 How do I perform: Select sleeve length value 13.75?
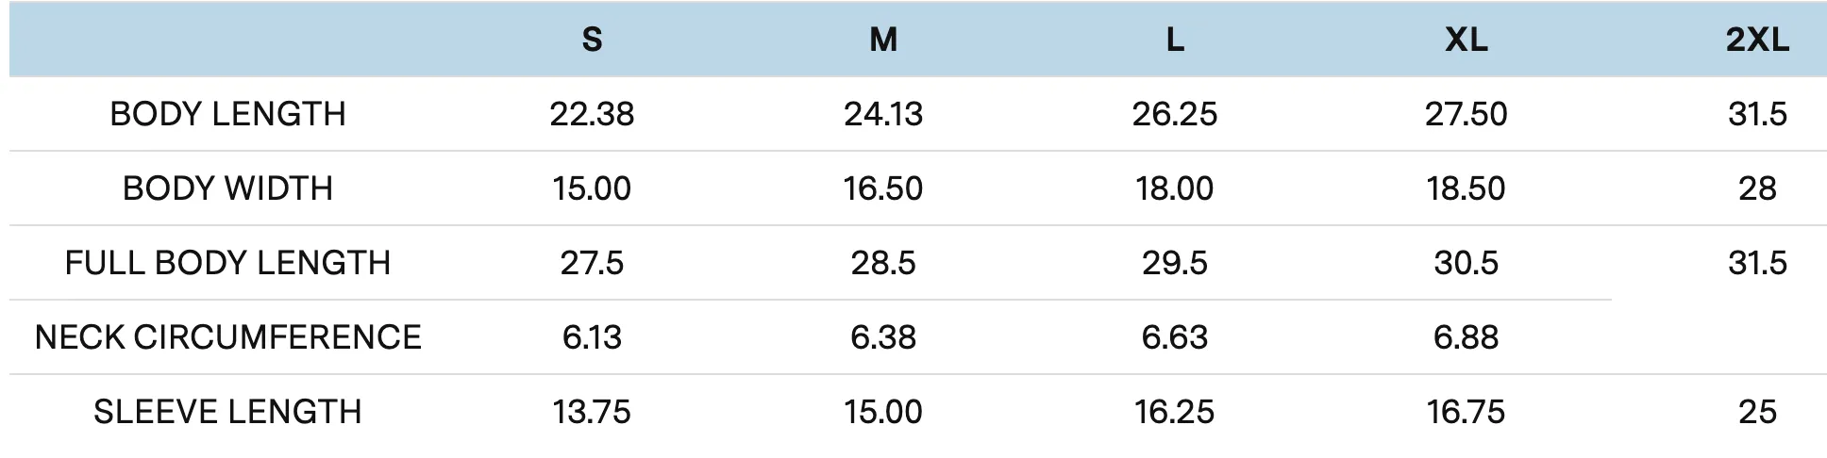(592, 412)
